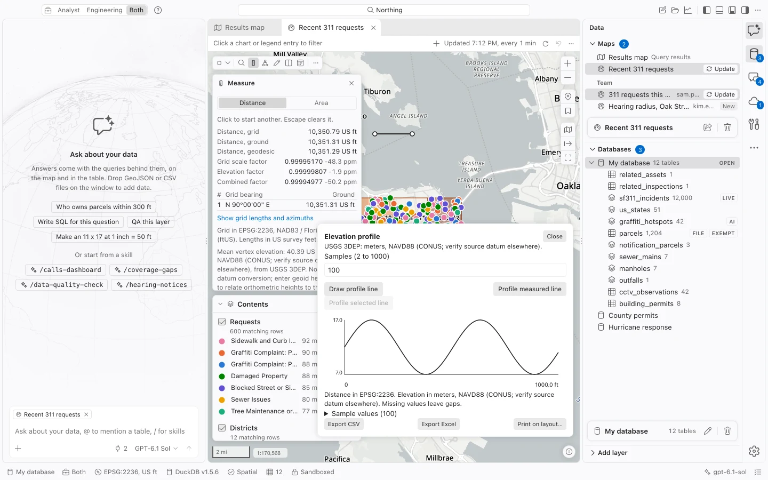Zoom out on the map with minus button

tap(568, 78)
